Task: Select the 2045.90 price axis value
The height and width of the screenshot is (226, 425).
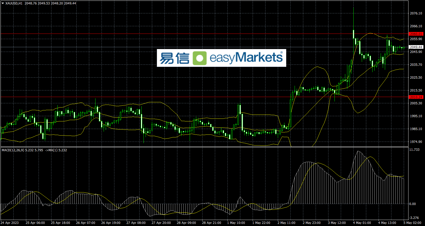Action: [416, 52]
